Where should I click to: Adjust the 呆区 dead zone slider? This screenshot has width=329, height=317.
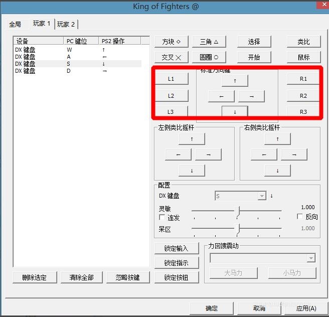[x=237, y=229]
